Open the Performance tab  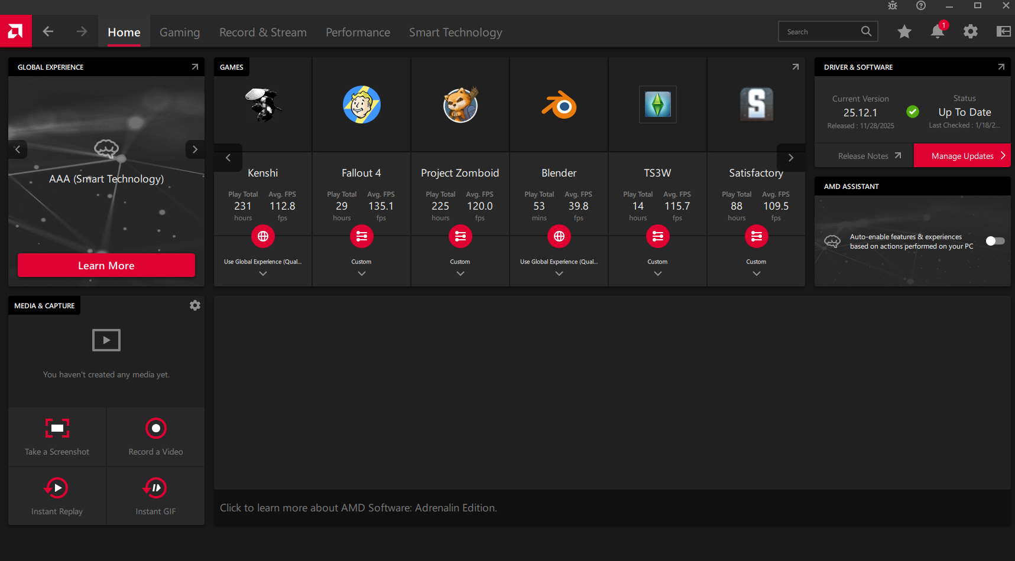(358, 32)
